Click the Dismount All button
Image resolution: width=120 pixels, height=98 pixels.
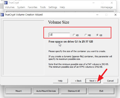click(x=74, y=91)
